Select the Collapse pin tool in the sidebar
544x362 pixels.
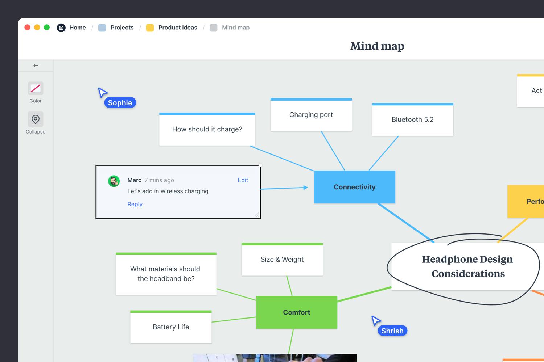coord(35,119)
